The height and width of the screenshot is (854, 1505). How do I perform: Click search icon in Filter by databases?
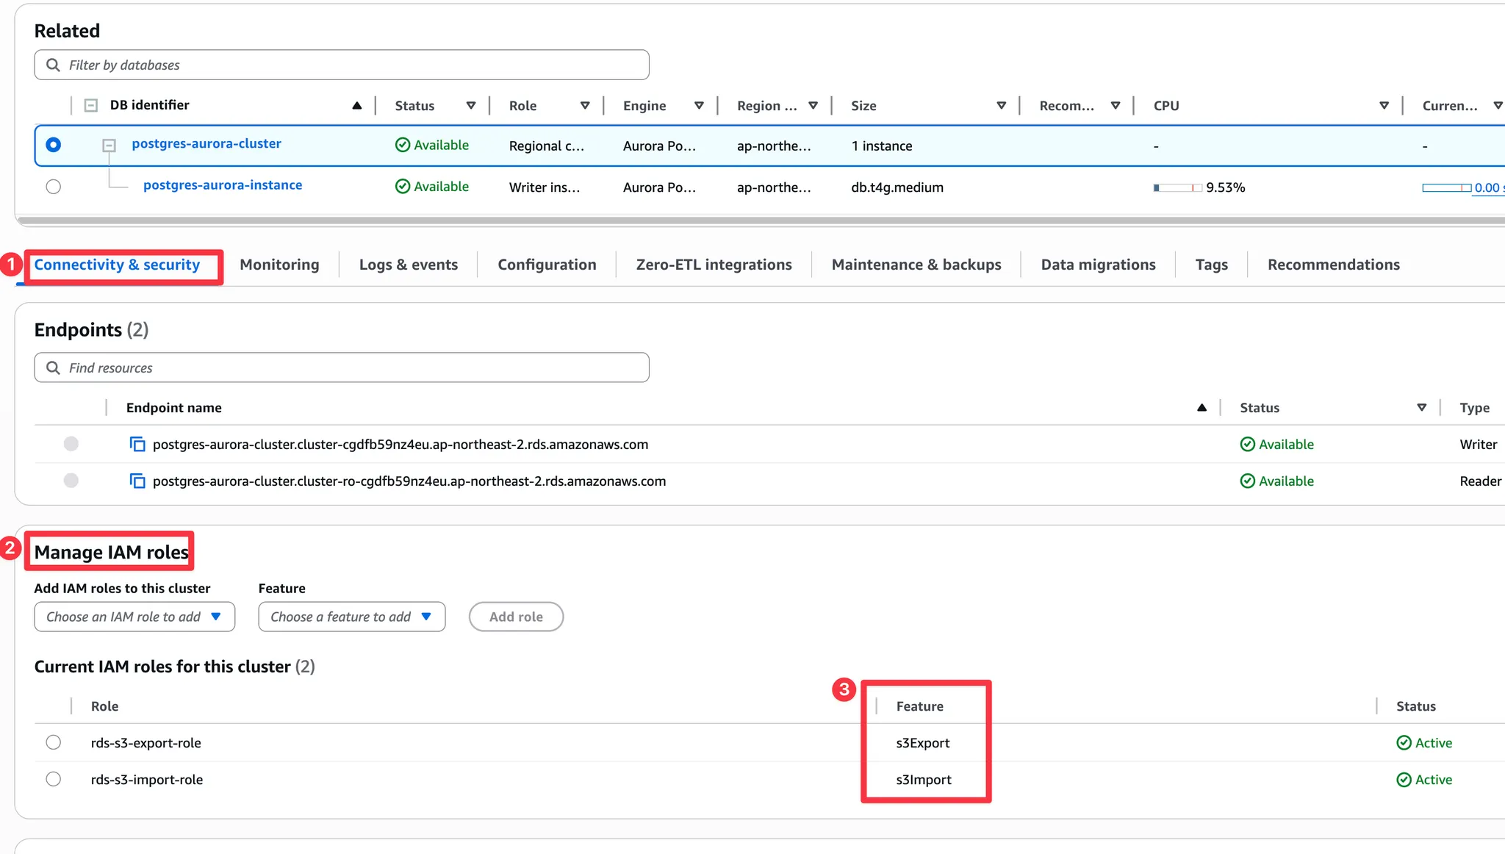pyautogui.click(x=53, y=65)
